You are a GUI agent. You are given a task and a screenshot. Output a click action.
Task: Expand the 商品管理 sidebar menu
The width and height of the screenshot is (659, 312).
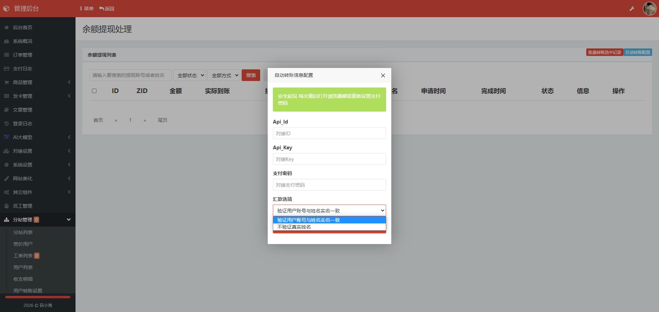click(37, 82)
